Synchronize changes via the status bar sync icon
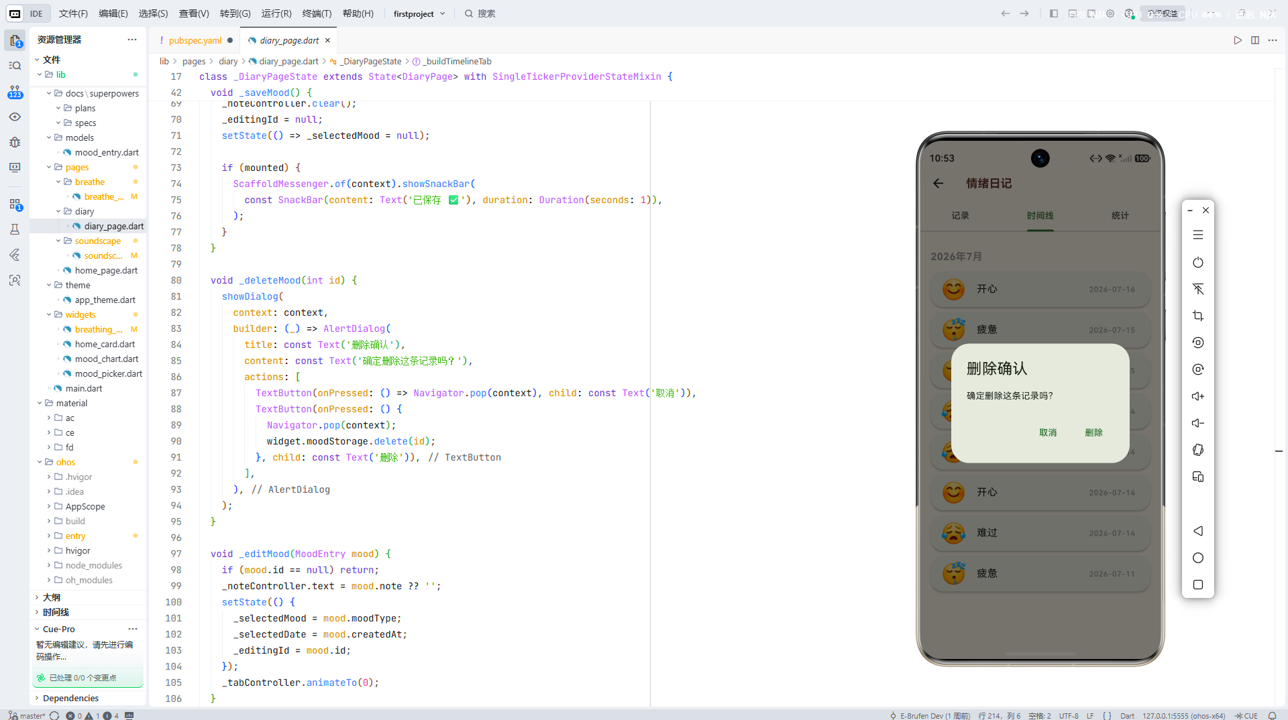Viewport: 1288px width, 720px height. coord(54,715)
